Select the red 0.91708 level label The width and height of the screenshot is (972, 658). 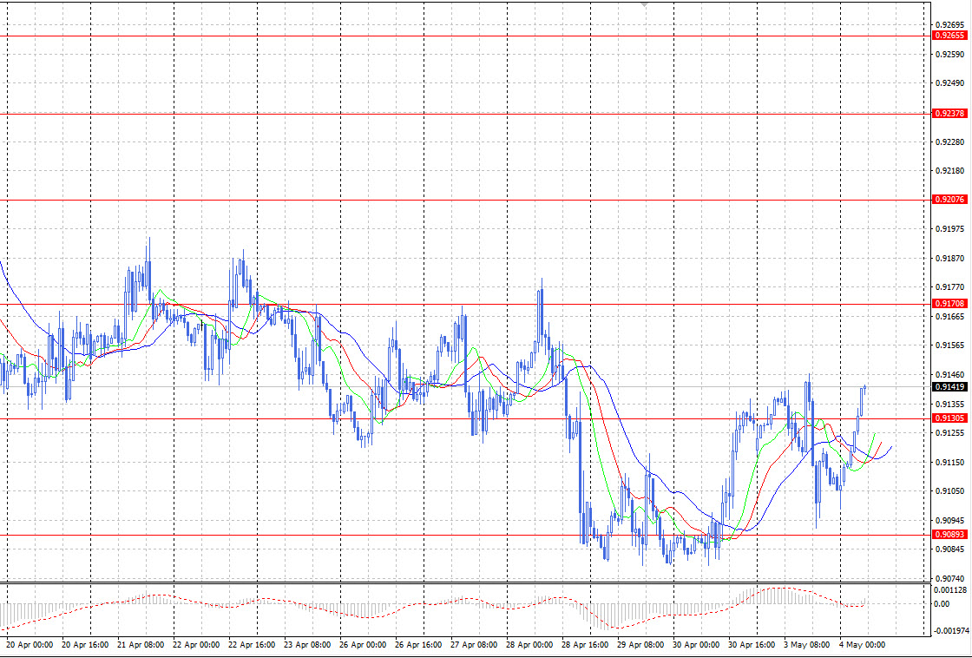click(949, 304)
